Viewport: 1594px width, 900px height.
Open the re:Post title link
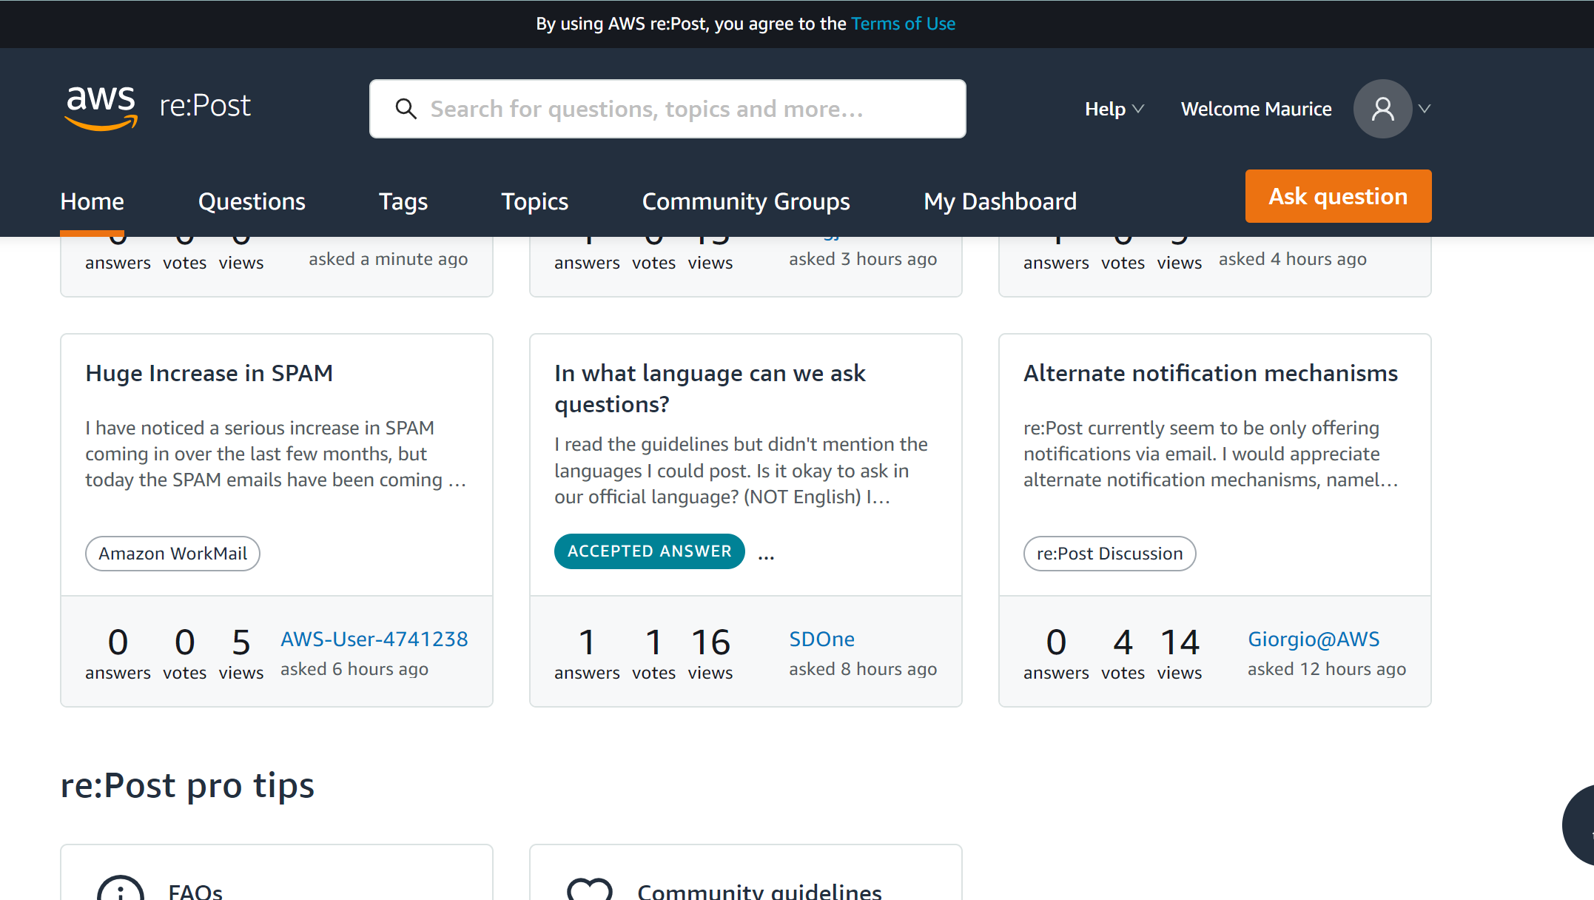pos(205,106)
